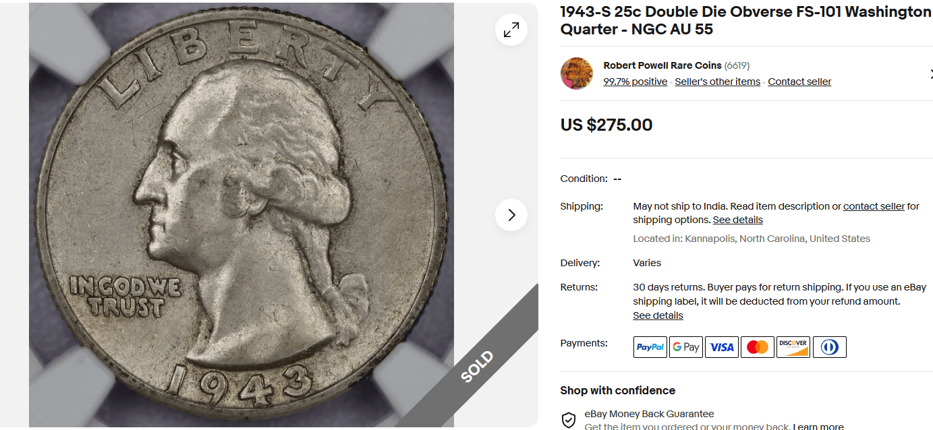View Seller's other items

click(717, 81)
